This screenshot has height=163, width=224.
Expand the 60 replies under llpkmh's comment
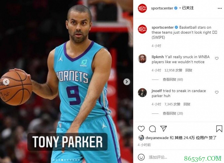coord(173,79)
